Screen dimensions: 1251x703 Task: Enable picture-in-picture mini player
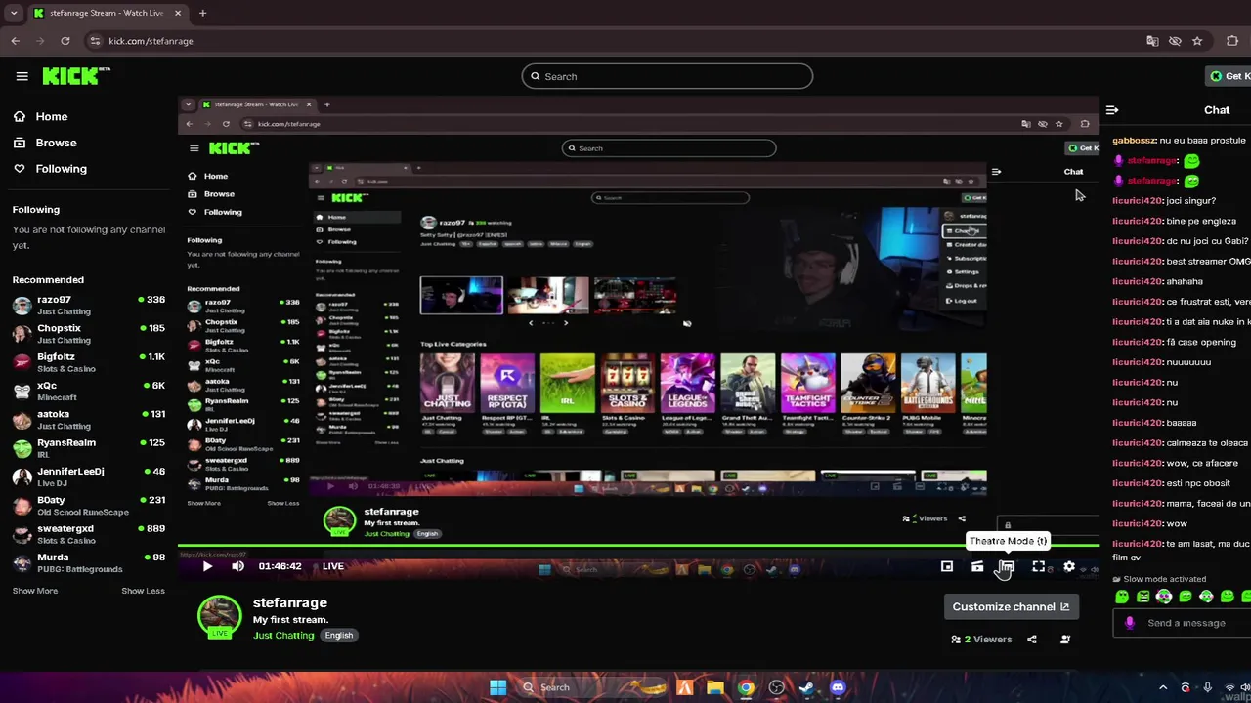pos(947,566)
